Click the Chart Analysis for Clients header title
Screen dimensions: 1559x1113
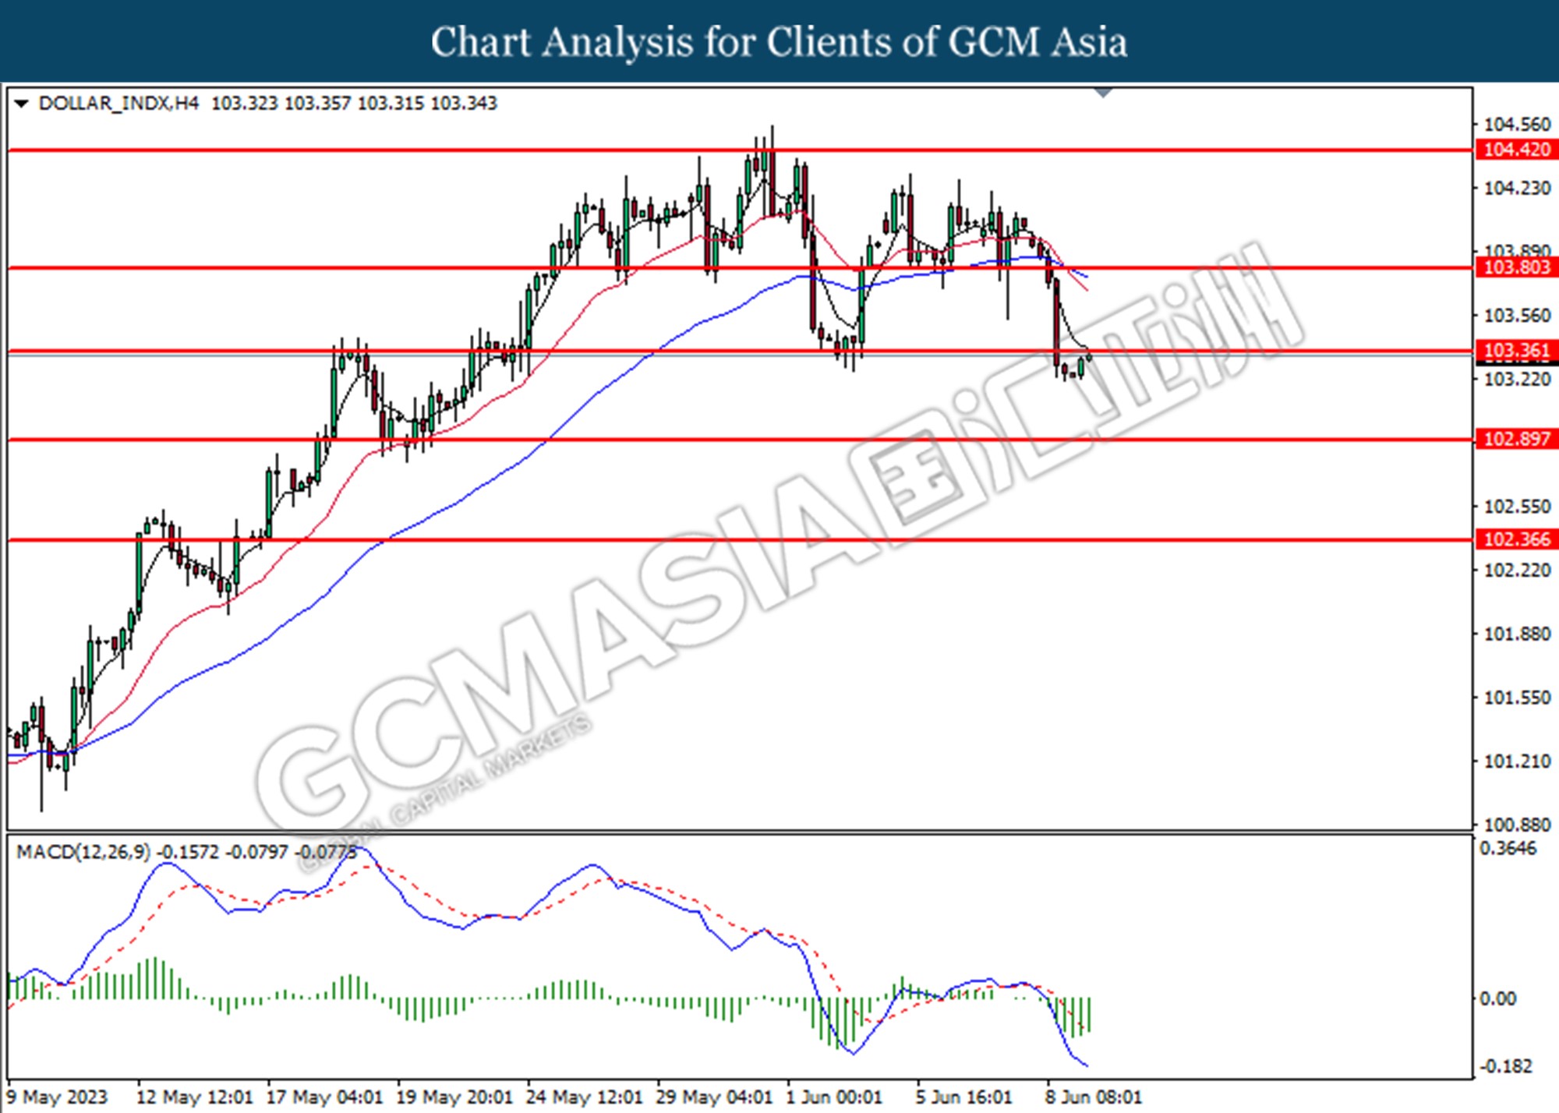coord(779,42)
